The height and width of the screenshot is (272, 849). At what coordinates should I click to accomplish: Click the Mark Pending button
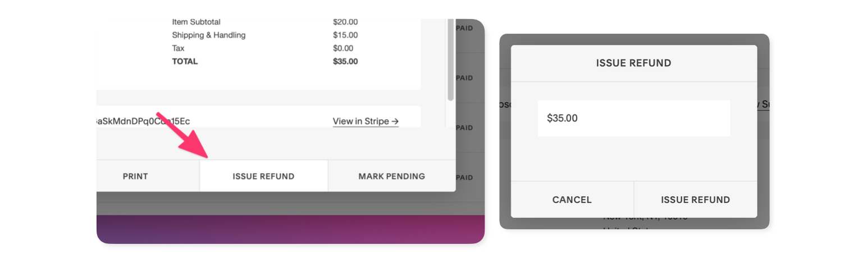(x=391, y=176)
